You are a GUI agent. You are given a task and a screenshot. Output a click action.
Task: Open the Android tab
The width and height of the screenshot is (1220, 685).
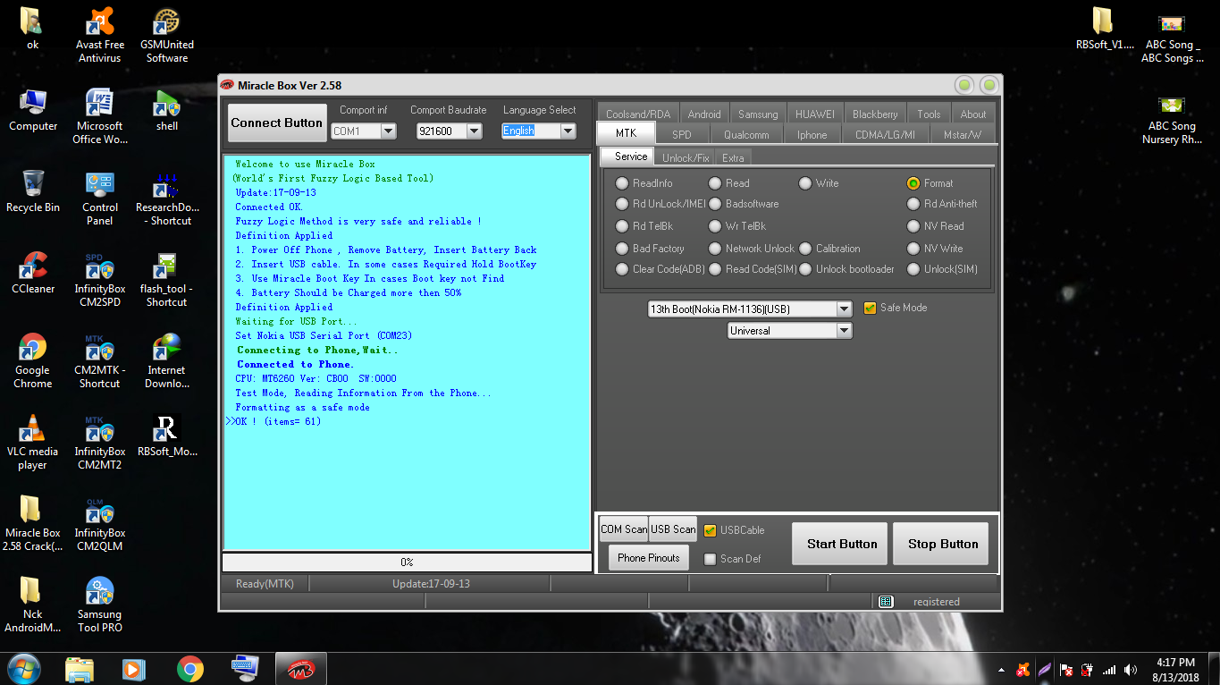(x=704, y=114)
